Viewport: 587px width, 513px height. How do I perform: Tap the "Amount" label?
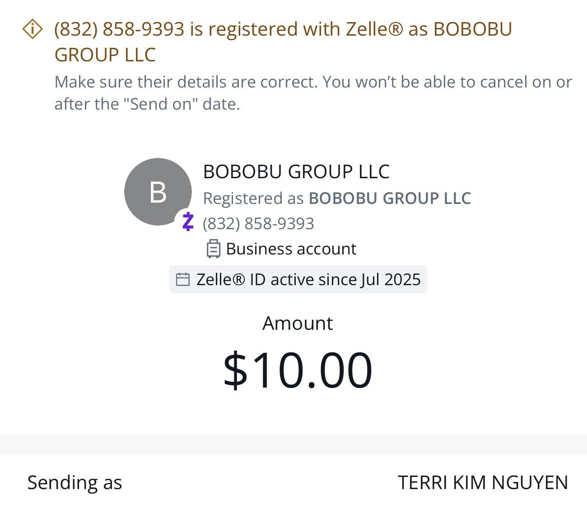pos(298,323)
